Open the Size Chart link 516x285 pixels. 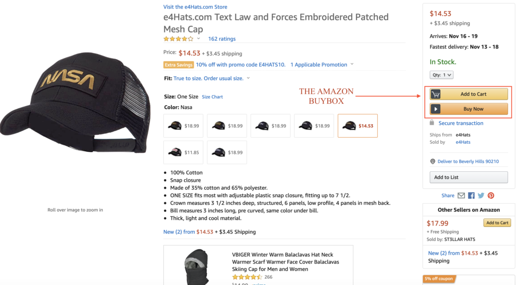point(212,97)
